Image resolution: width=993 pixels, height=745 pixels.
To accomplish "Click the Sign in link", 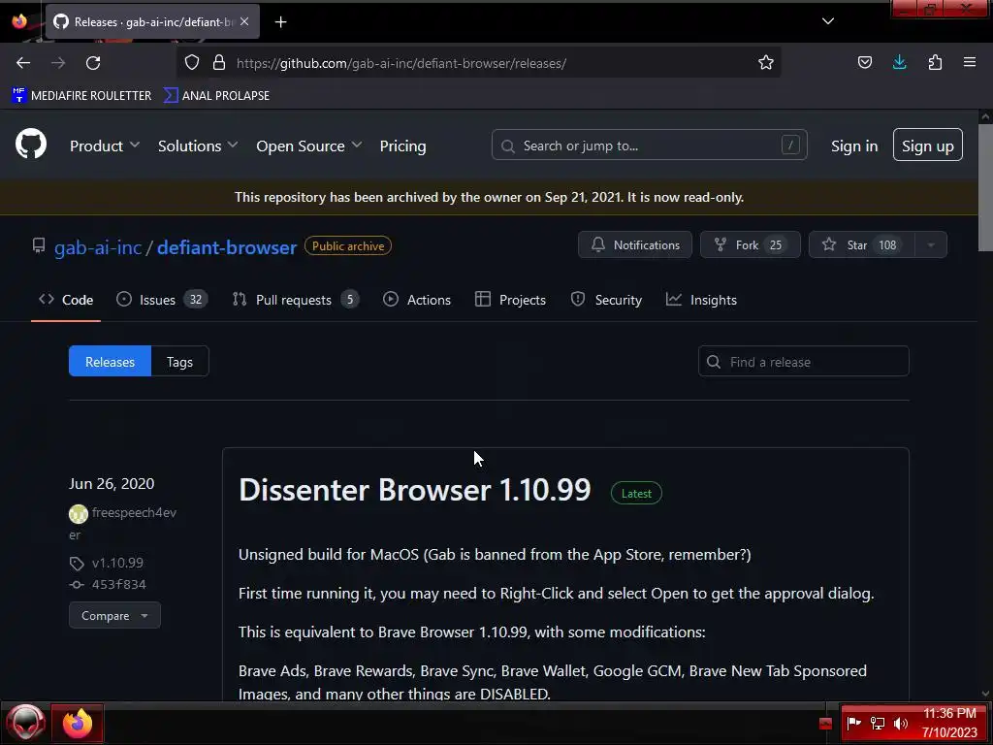I will click(x=854, y=146).
